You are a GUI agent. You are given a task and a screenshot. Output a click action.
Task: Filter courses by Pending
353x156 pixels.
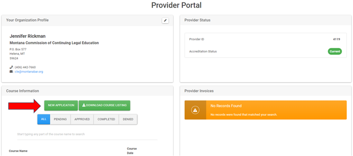click(60, 119)
